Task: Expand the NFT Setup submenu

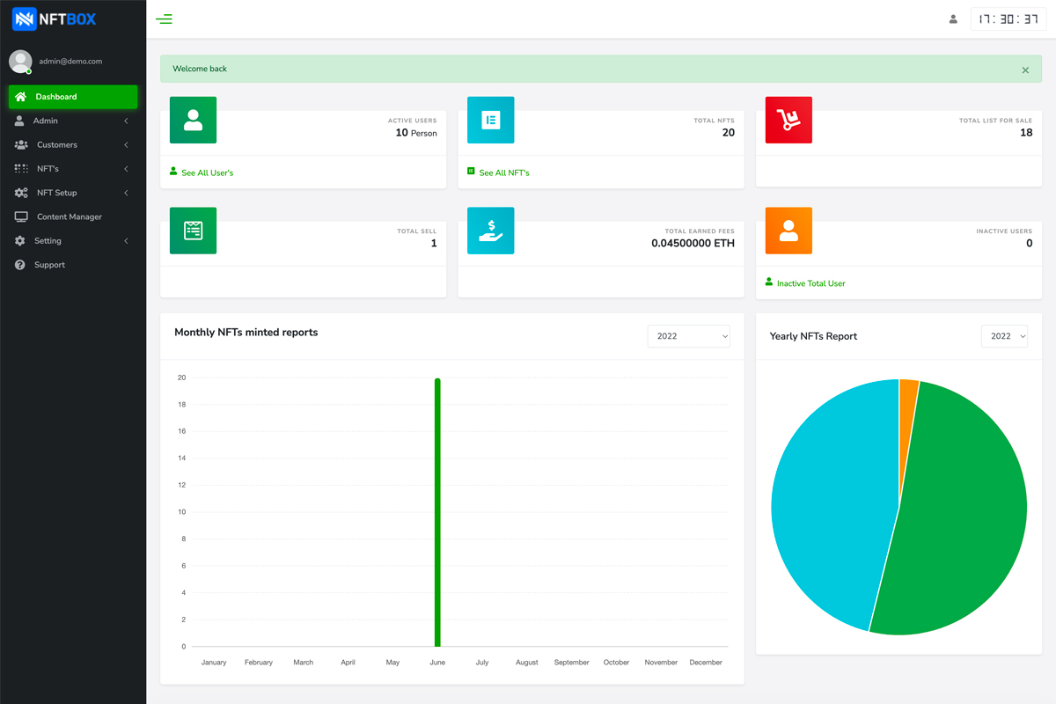Action: [x=73, y=193]
